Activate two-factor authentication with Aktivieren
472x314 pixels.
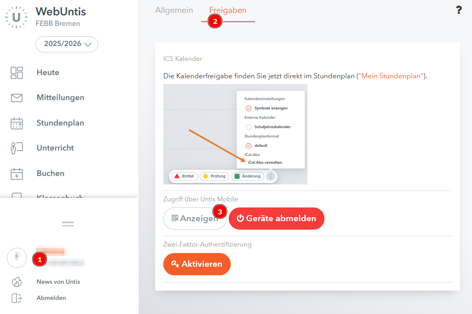pyautogui.click(x=197, y=264)
